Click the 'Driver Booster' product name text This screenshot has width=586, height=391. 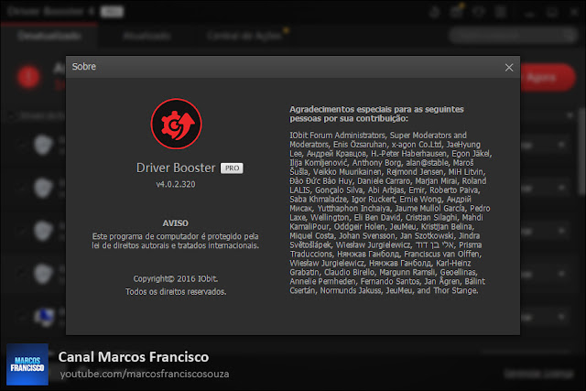[x=176, y=168]
